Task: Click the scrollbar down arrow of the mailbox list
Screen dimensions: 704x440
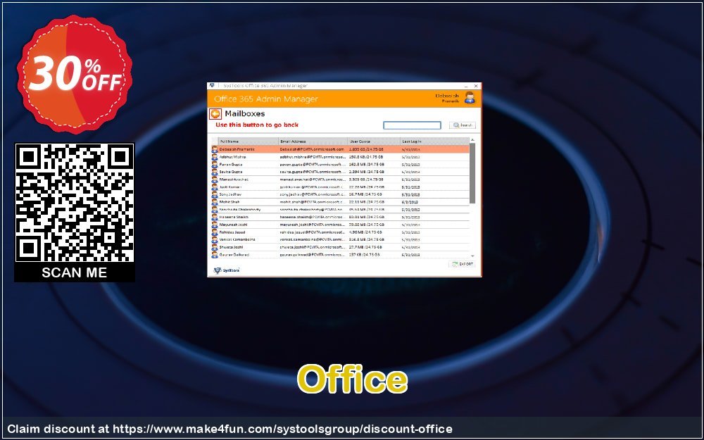Action: [472, 255]
